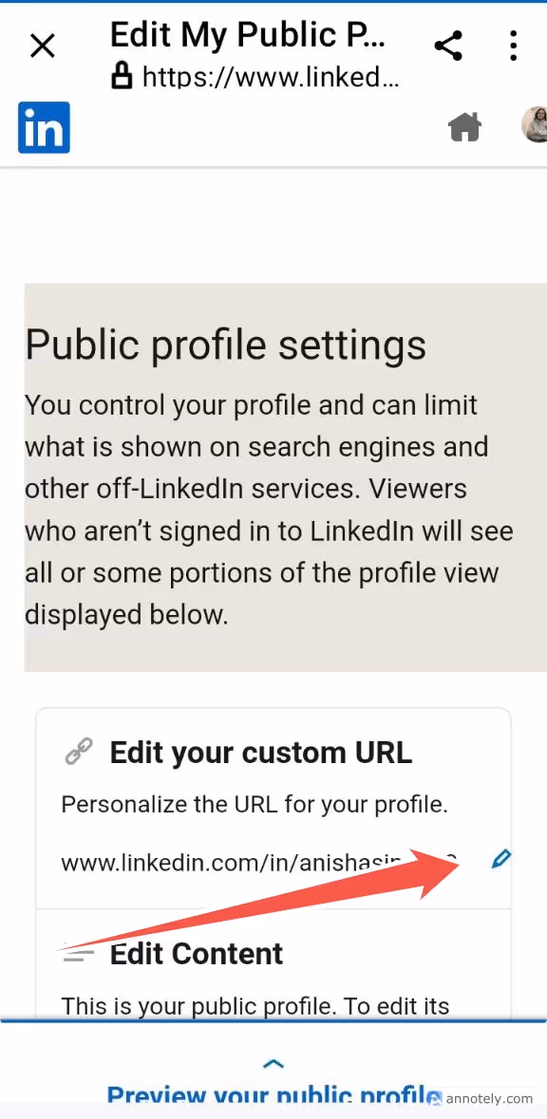Select the Edit My Public Profile tab title
The image size is (547, 1119).
tap(249, 34)
